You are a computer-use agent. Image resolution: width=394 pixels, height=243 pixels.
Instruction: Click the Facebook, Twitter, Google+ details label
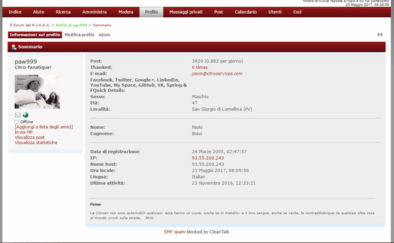click(139, 85)
